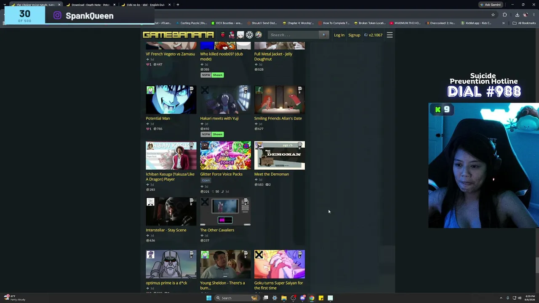Open the Glitter Force thumbnail image
Image resolution: width=539 pixels, height=303 pixels.
tap(225, 156)
